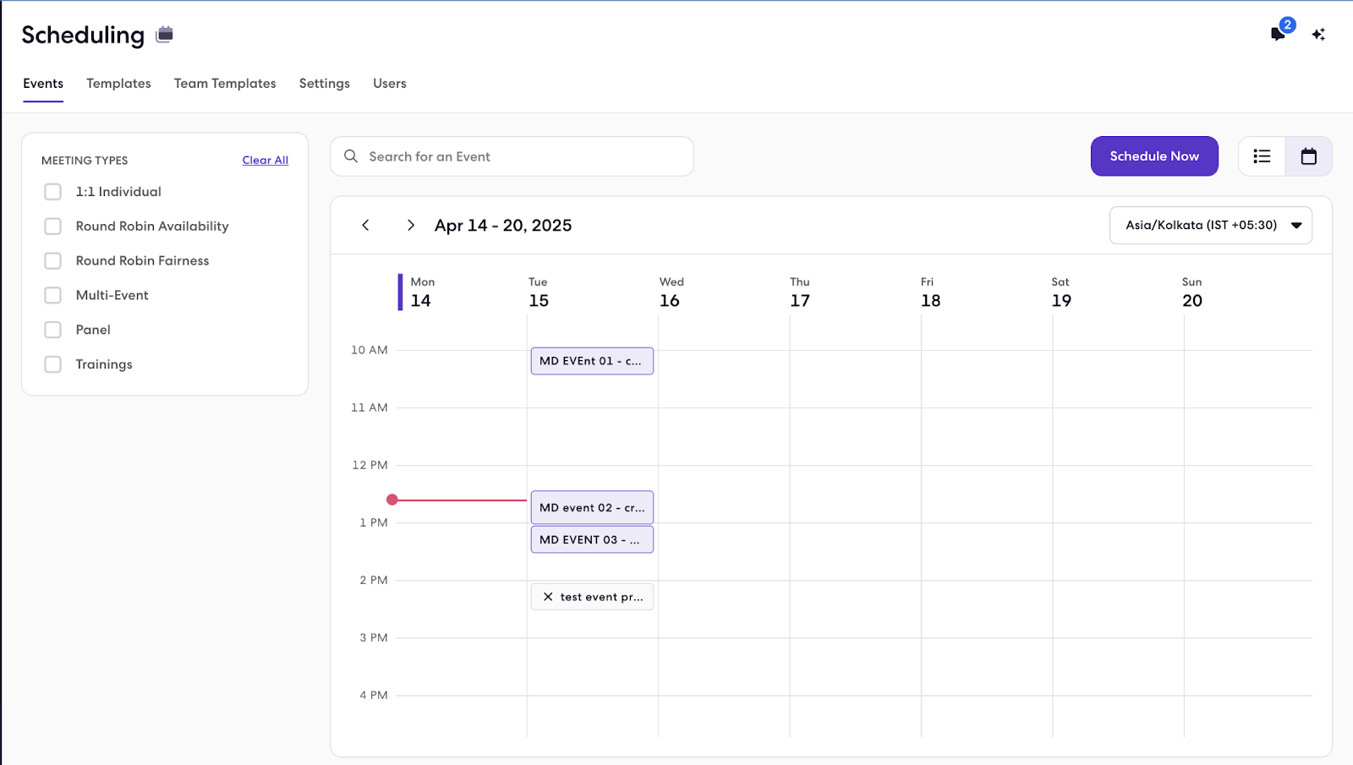Check the Multi-Event filter option
Image resolution: width=1353 pixels, height=765 pixels.
point(52,294)
